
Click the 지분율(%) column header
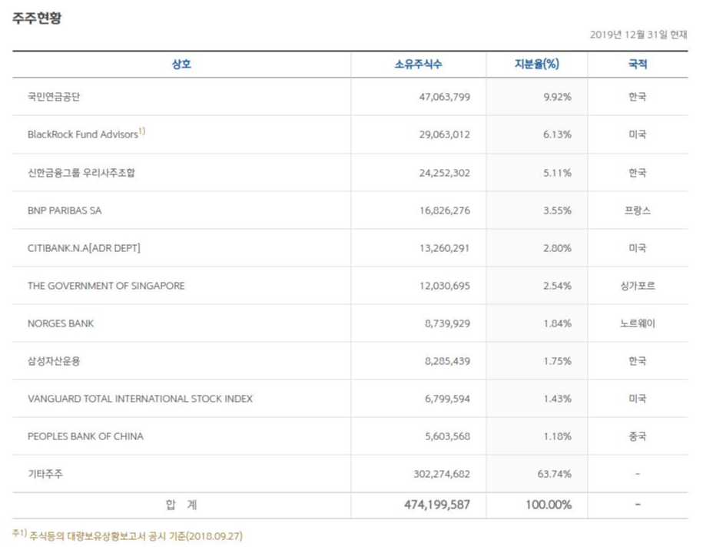[537, 64]
